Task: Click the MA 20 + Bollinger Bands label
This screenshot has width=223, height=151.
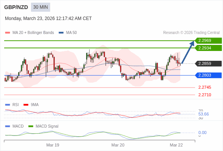Action: click(x=33, y=33)
